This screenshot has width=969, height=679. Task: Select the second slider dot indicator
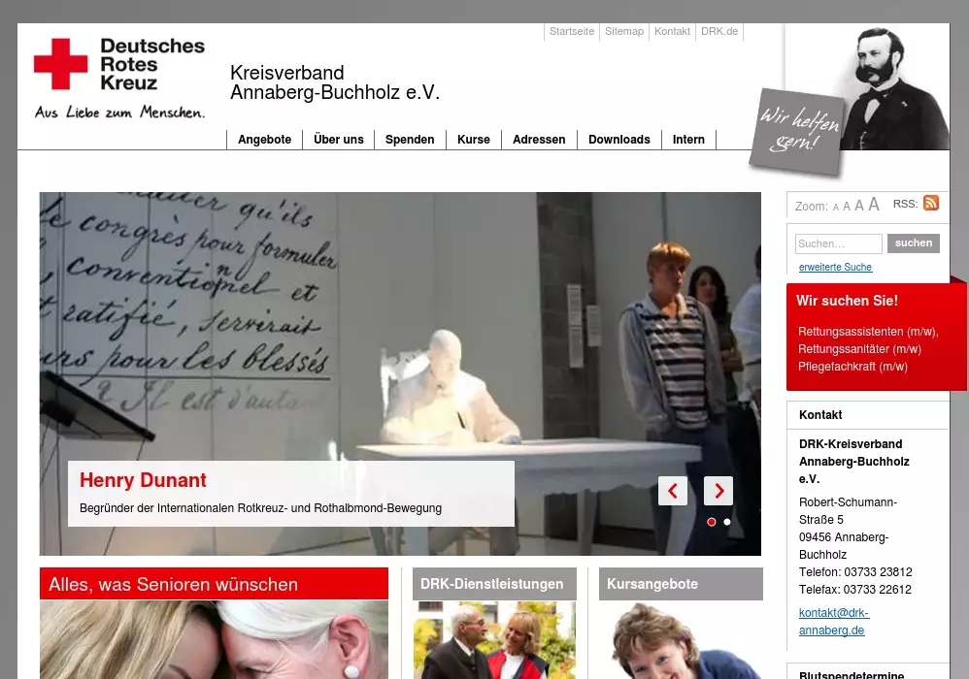pos(727,522)
